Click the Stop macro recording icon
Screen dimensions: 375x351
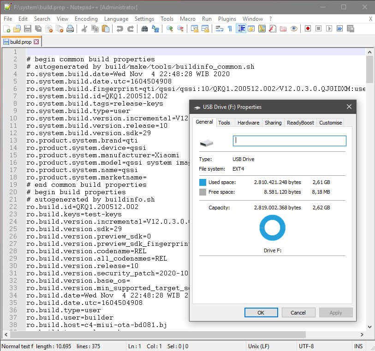pos(318,29)
